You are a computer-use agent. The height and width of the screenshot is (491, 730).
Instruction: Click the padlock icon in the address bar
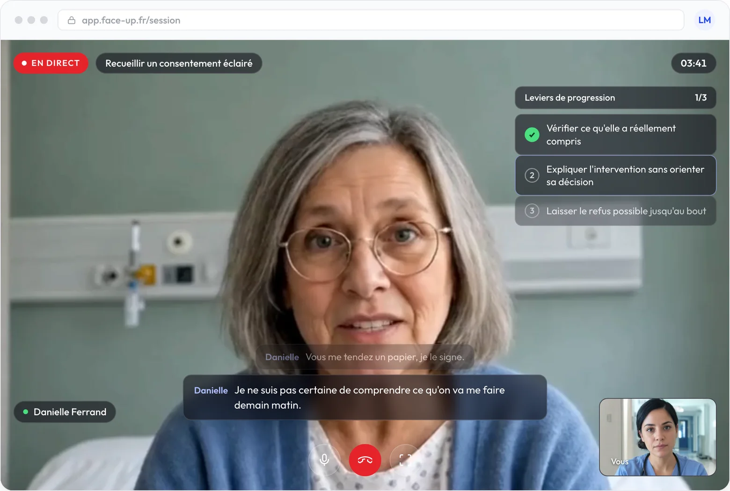point(72,20)
